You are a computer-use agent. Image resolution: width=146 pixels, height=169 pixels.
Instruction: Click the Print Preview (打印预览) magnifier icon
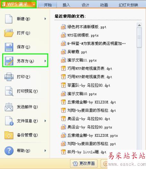point(9,91)
